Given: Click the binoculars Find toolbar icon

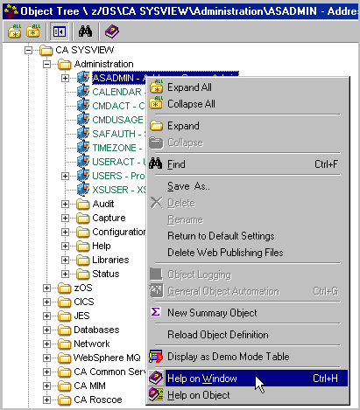Looking at the screenshot, I should coord(85,31).
